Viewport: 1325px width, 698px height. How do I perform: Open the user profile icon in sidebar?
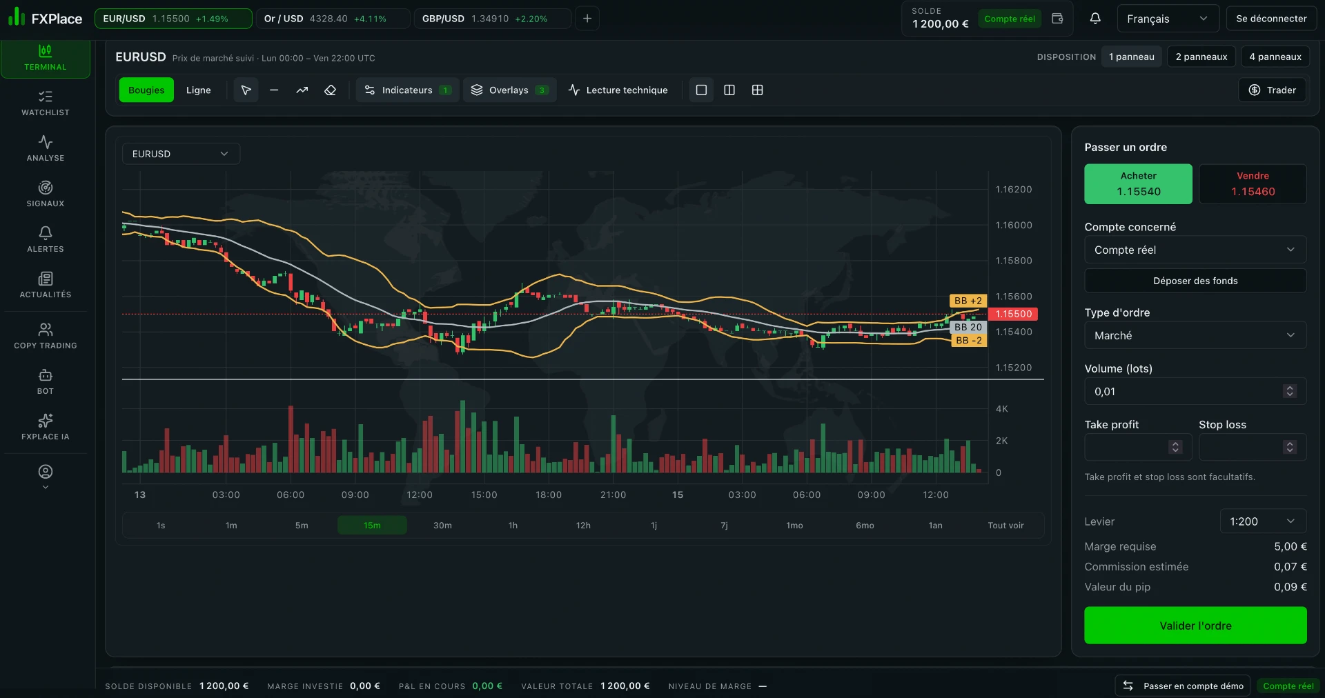click(x=46, y=472)
